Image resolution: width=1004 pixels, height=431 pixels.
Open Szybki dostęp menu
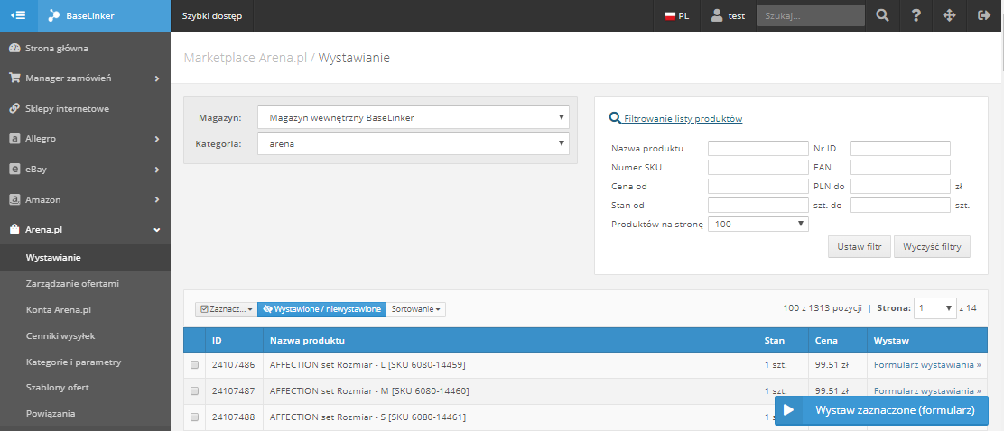(212, 16)
